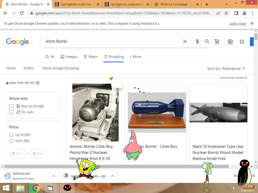The height and width of the screenshot is (193, 258).
Task: Open Windows Start menu
Action: tap(6, 188)
